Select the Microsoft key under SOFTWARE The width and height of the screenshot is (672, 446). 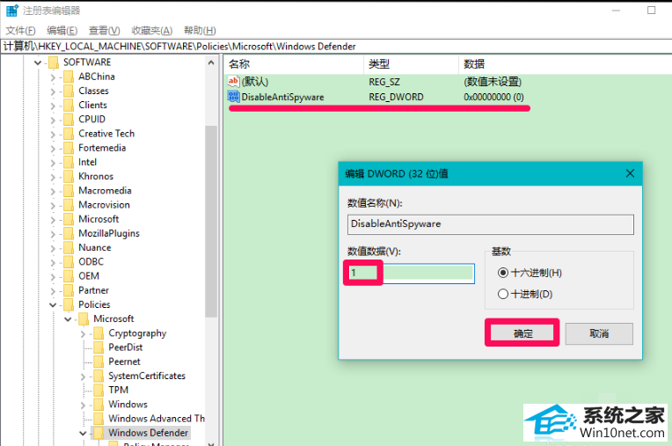[99, 219]
